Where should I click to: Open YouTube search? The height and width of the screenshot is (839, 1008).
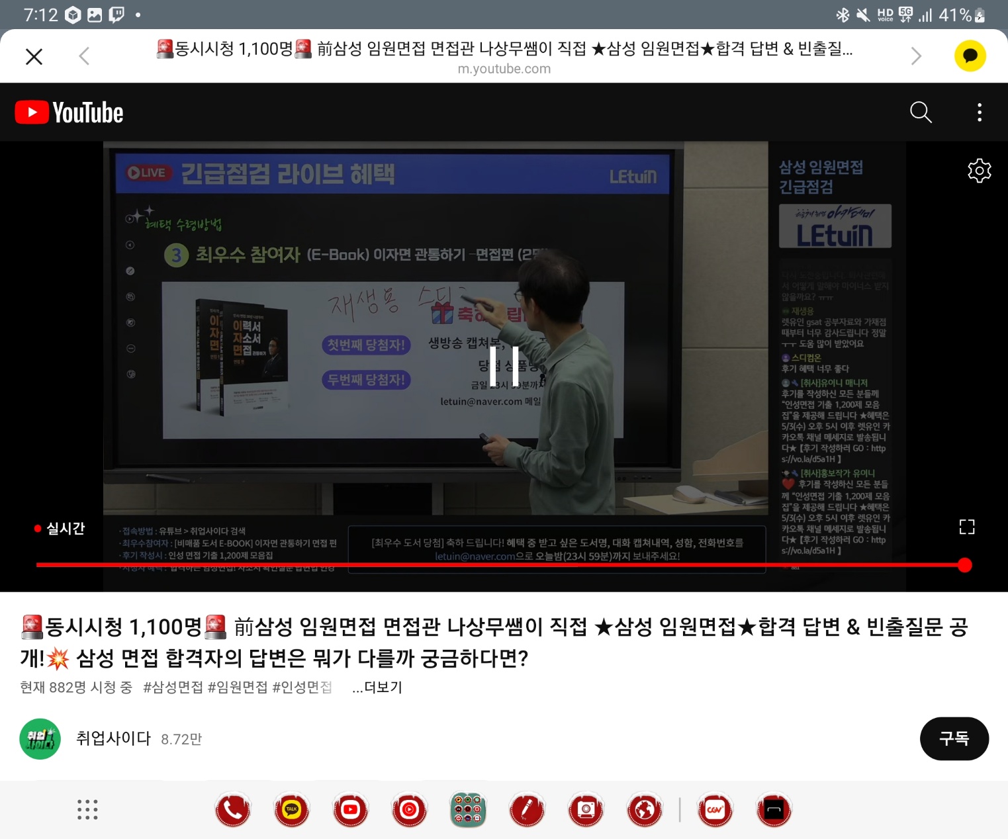click(x=921, y=112)
